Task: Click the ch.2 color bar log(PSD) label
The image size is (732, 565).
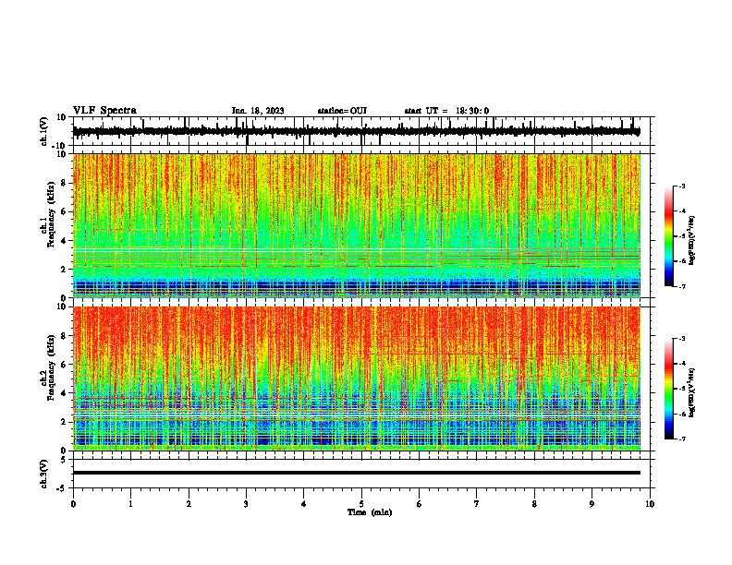Action: coord(692,392)
